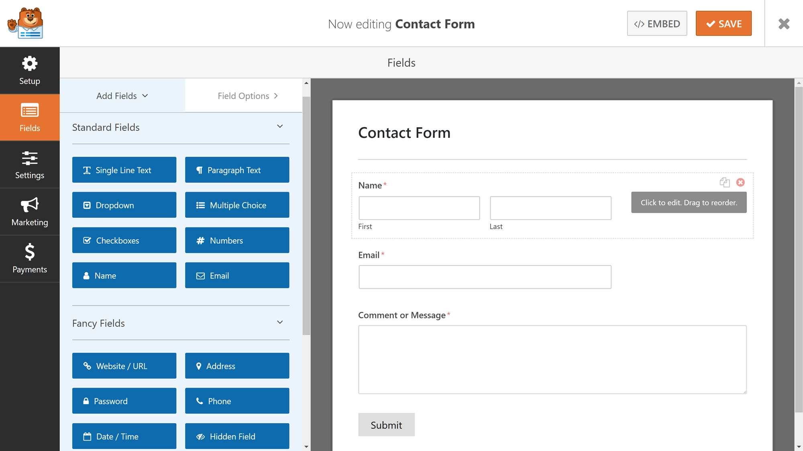This screenshot has height=451, width=803.
Task: Open the Settings sliders panel
Action: click(30, 165)
